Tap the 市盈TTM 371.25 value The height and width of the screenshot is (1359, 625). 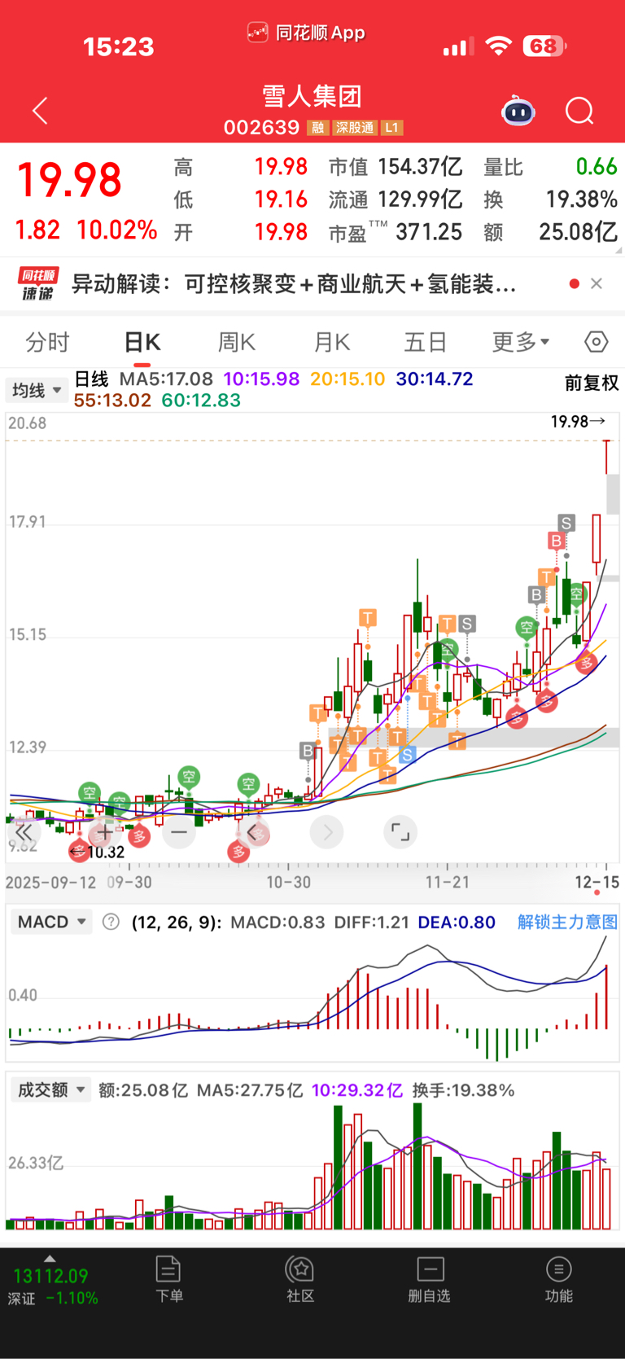pos(396,232)
